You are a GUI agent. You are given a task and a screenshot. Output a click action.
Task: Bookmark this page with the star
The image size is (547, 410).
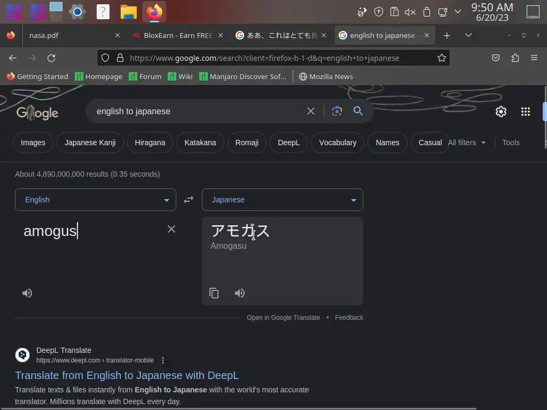[442, 58]
